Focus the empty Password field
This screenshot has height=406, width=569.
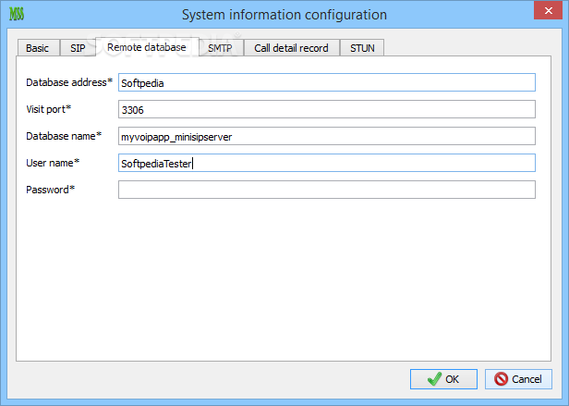pyautogui.click(x=327, y=190)
